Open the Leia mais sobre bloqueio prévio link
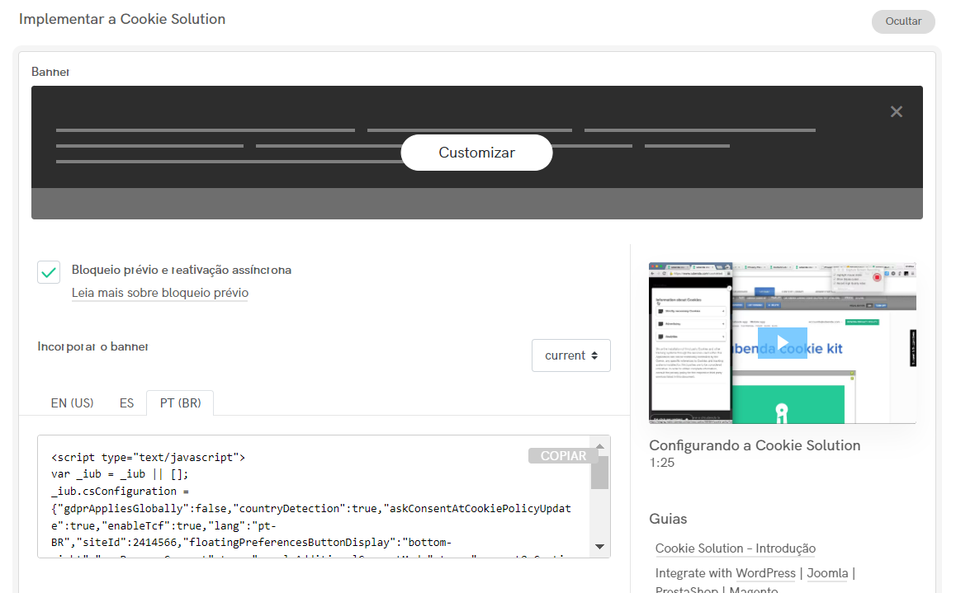This screenshot has height=593, width=956. 160,294
